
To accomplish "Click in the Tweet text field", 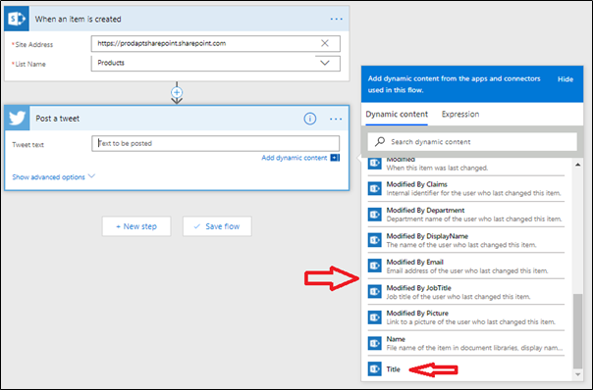I will point(216,143).
